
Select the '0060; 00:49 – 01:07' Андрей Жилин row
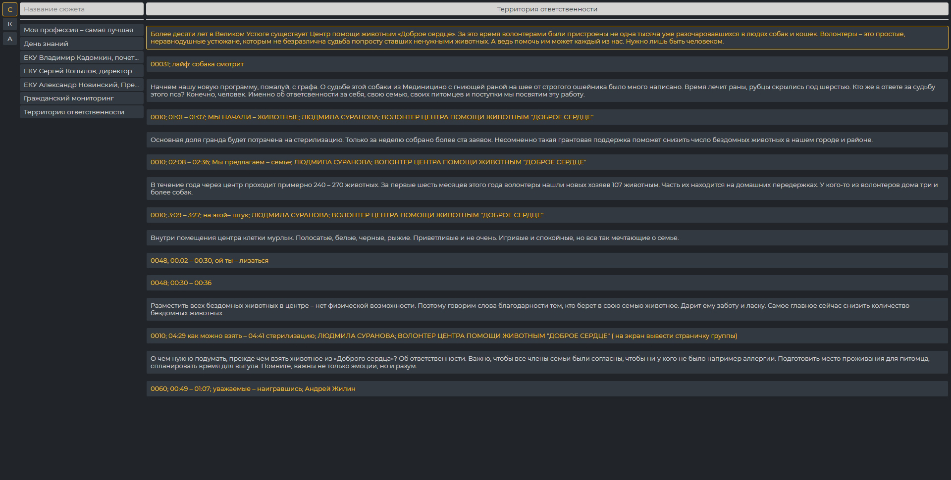pos(547,389)
